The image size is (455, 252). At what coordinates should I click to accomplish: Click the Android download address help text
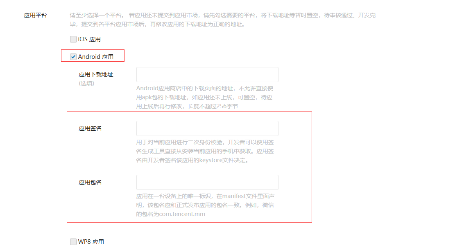(205, 97)
